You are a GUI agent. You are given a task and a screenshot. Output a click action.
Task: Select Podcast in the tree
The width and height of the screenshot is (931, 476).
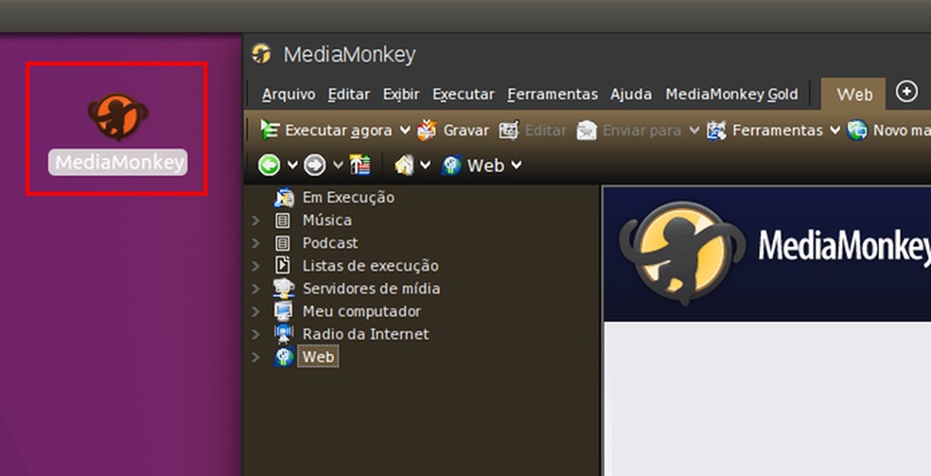coord(330,243)
